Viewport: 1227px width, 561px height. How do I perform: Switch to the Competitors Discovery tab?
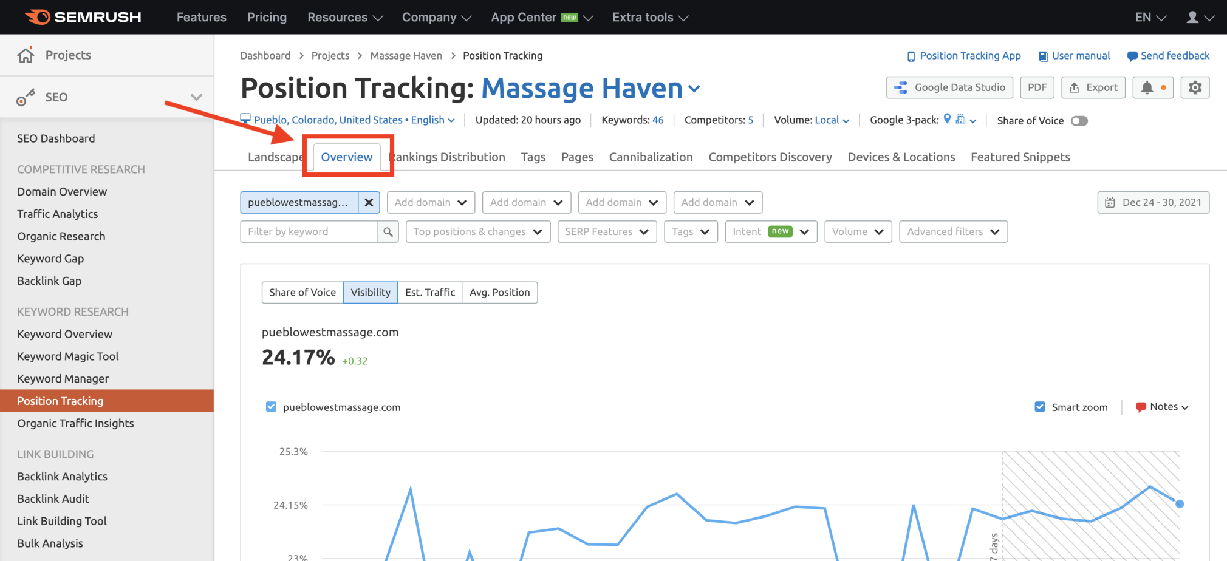coord(770,157)
